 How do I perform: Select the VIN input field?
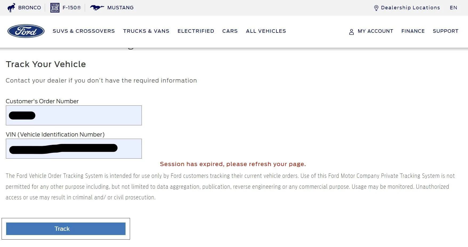pyautogui.click(x=74, y=149)
